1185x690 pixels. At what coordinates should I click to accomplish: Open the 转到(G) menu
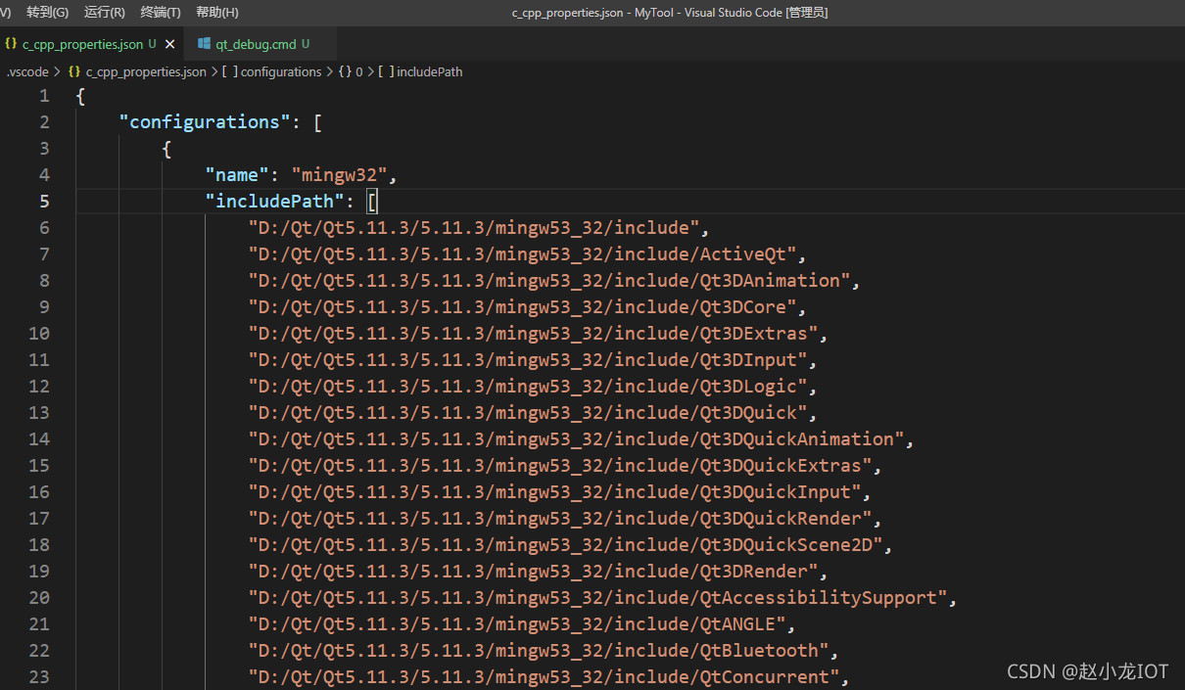pos(47,13)
